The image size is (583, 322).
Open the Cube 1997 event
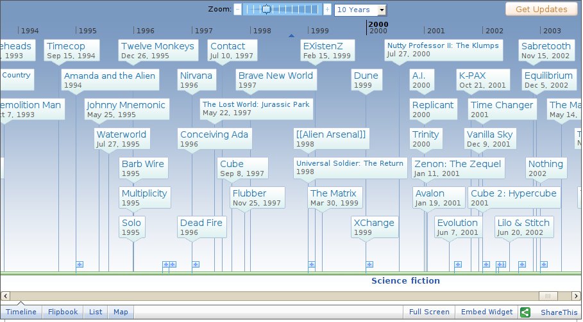point(242,168)
